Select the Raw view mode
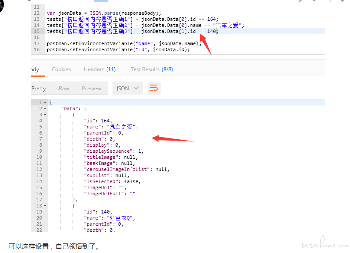 pos(64,89)
